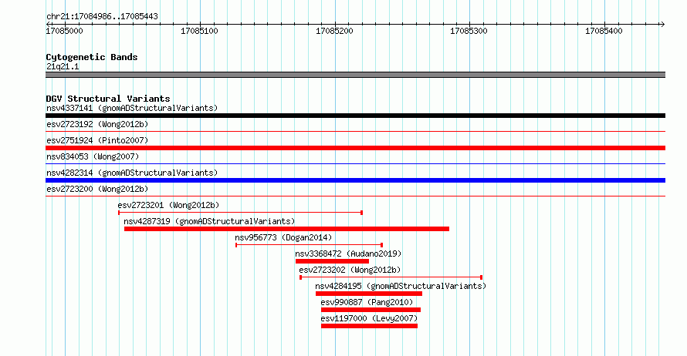Click the red nsv4287319 variant bar

[x=286, y=229]
